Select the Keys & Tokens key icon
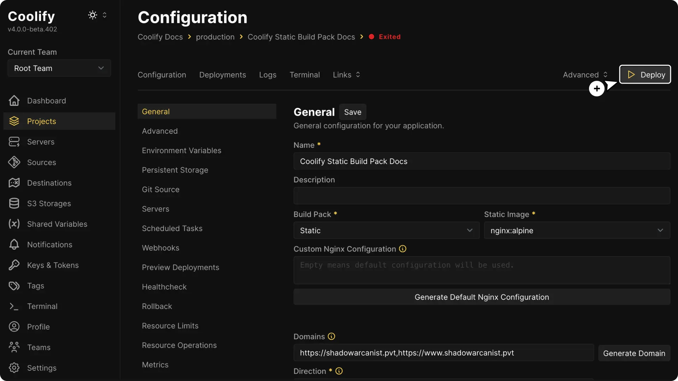 [x=14, y=265]
